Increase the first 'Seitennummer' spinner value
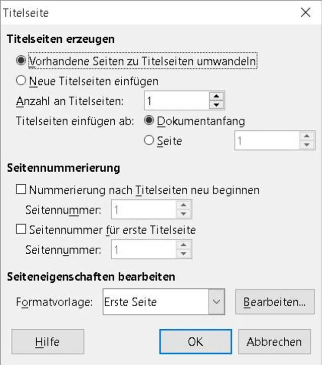The width and height of the screenshot is (322, 365). coord(184,205)
